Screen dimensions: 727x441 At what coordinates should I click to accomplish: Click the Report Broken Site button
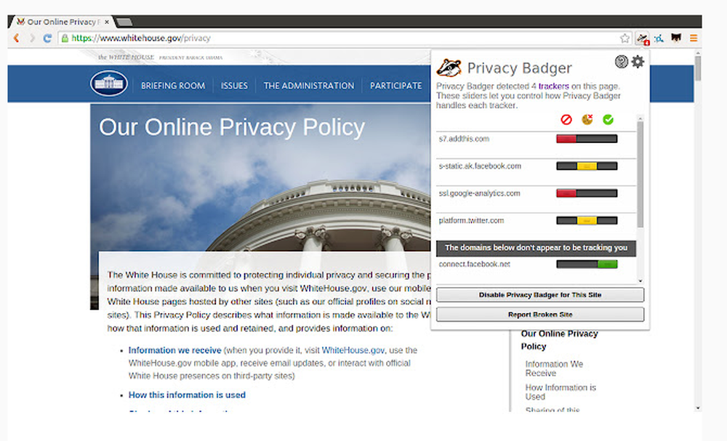(x=539, y=314)
